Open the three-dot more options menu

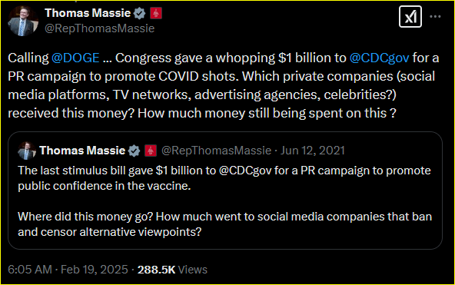[x=435, y=17]
